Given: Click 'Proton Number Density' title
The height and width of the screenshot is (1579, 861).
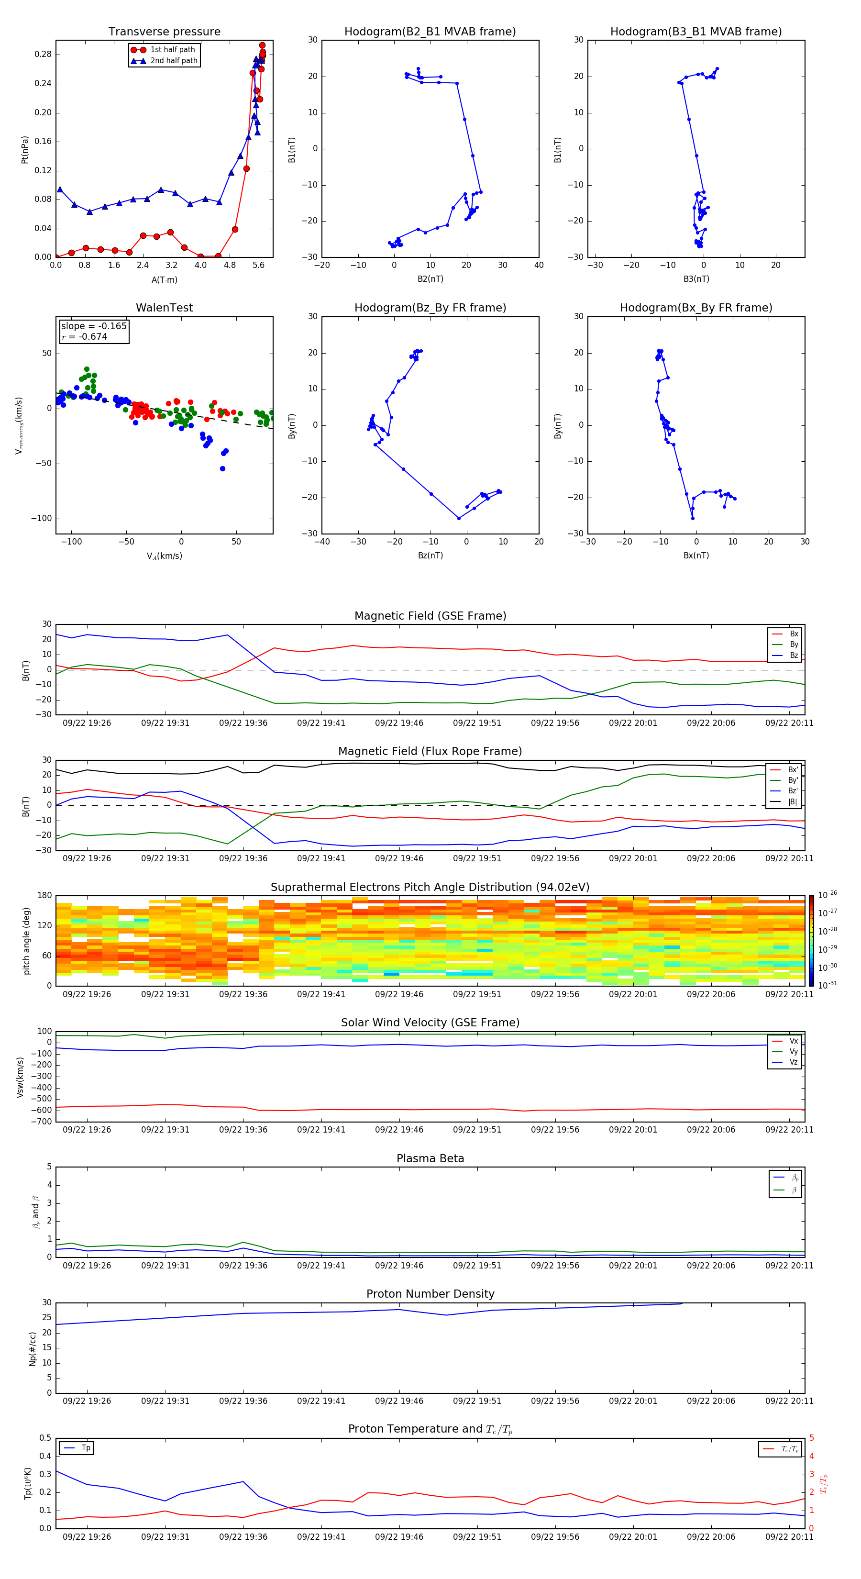Looking at the screenshot, I should click(x=430, y=1294).
